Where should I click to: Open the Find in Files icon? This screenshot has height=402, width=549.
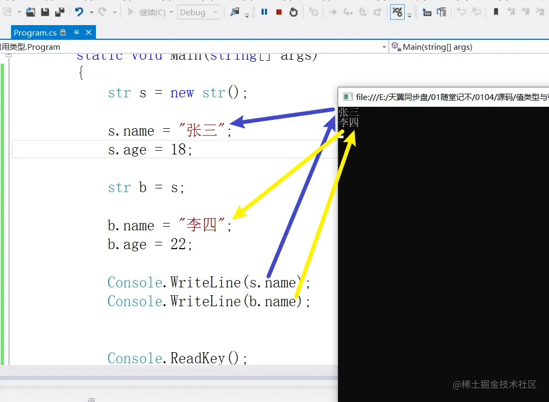point(234,12)
